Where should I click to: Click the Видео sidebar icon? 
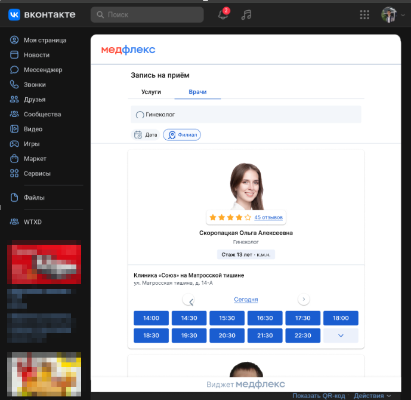[14, 129]
